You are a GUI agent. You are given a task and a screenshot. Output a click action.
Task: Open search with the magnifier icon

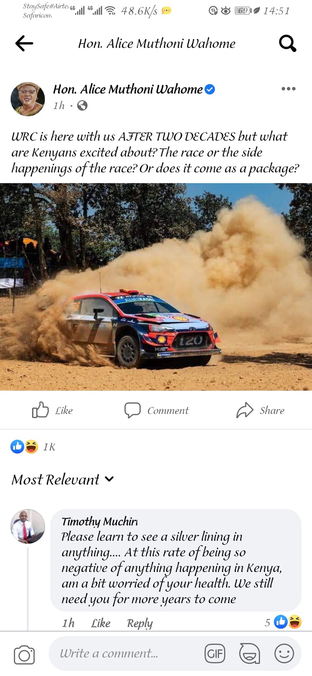[x=287, y=43]
